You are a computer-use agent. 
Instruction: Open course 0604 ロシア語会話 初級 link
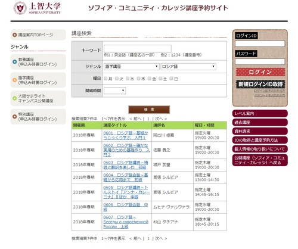126,178
